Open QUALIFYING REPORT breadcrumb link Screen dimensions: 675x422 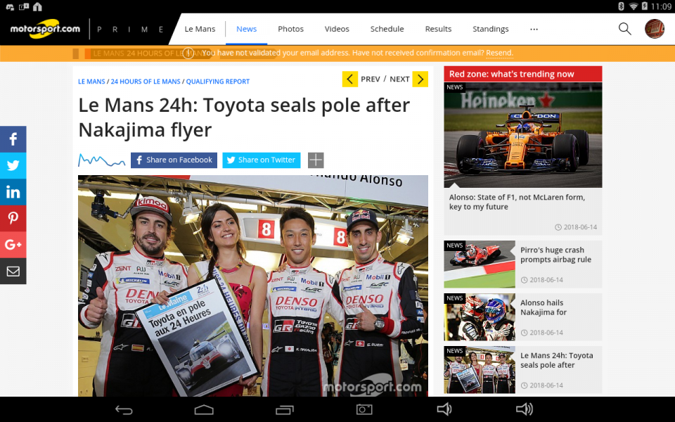[218, 82]
